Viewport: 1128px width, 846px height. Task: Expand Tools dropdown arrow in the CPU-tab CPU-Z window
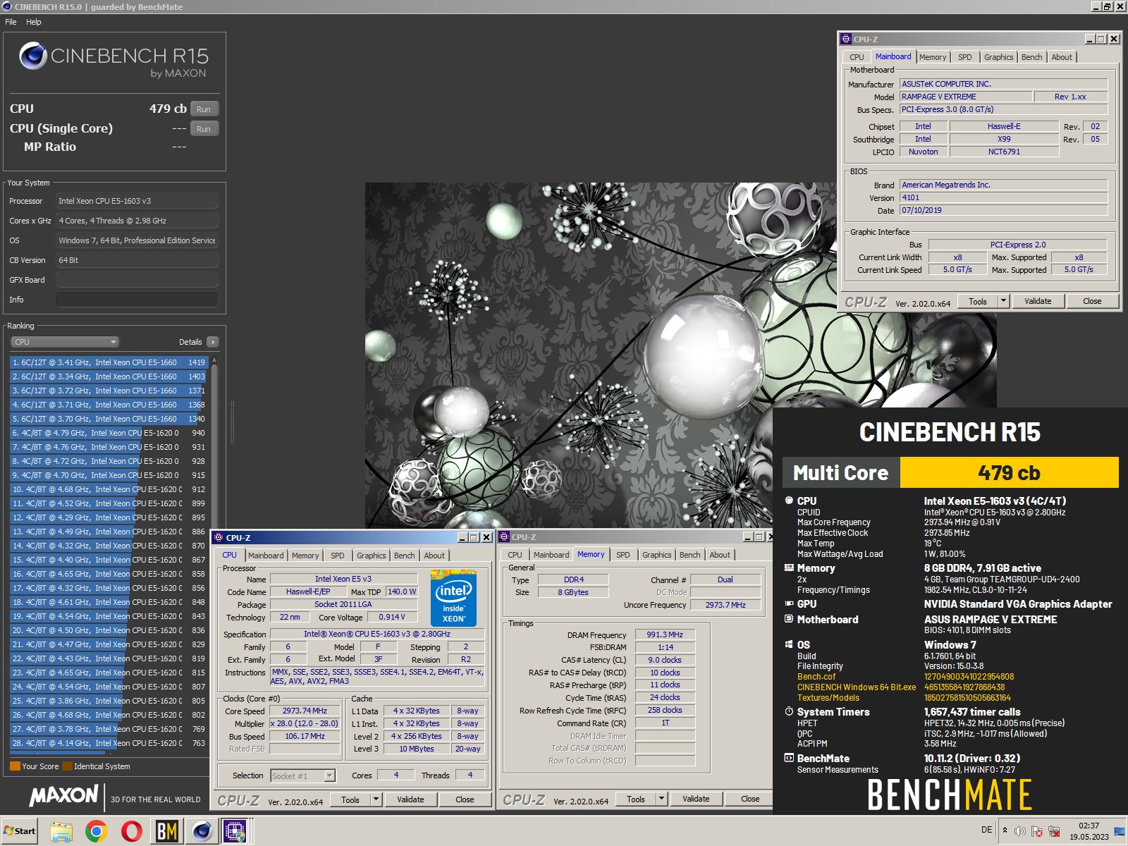[x=376, y=799]
